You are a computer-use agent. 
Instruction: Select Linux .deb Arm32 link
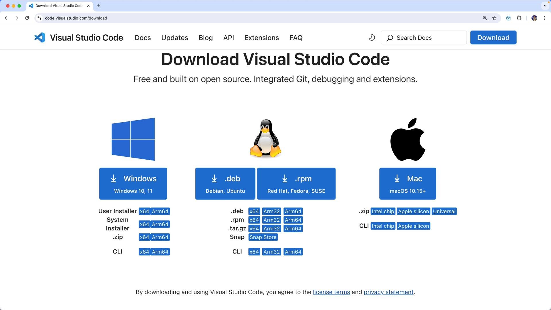pos(271,211)
